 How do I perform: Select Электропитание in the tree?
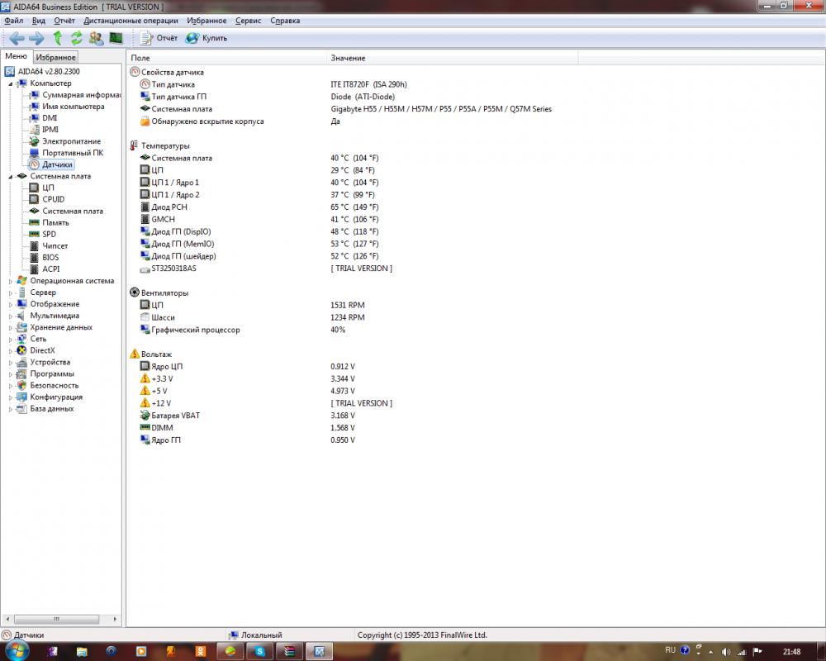coord(64,141)
